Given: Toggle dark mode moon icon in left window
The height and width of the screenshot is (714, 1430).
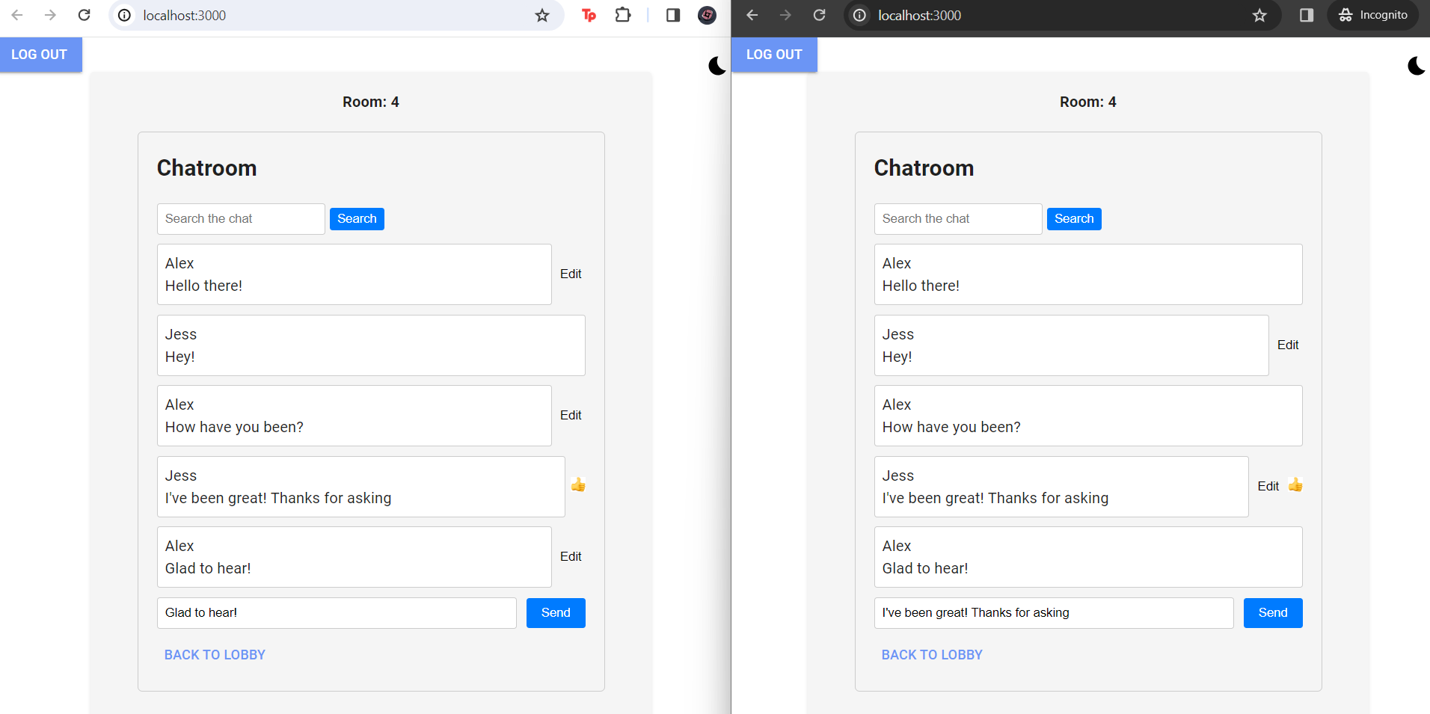Looking at the screenshot, I should click(716, 66).
